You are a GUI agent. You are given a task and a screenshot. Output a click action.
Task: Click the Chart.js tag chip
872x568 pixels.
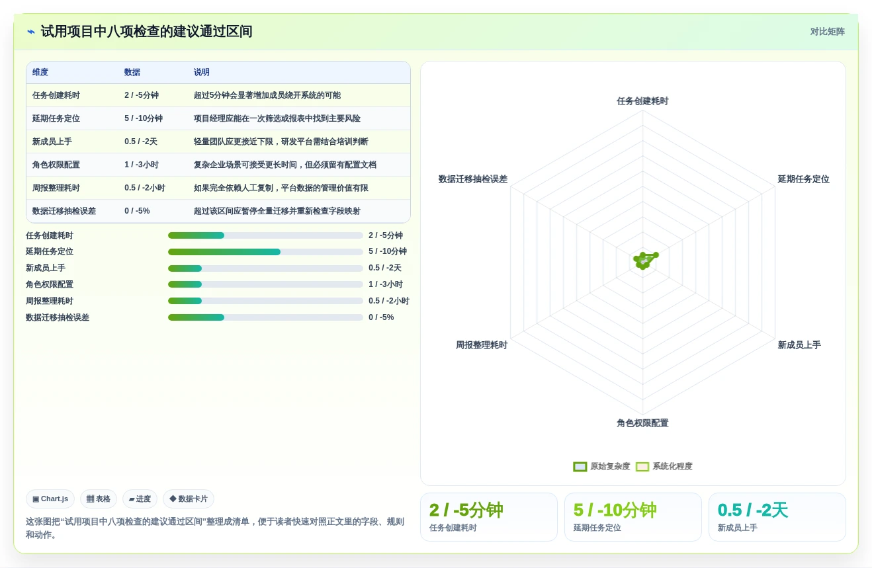50,499
